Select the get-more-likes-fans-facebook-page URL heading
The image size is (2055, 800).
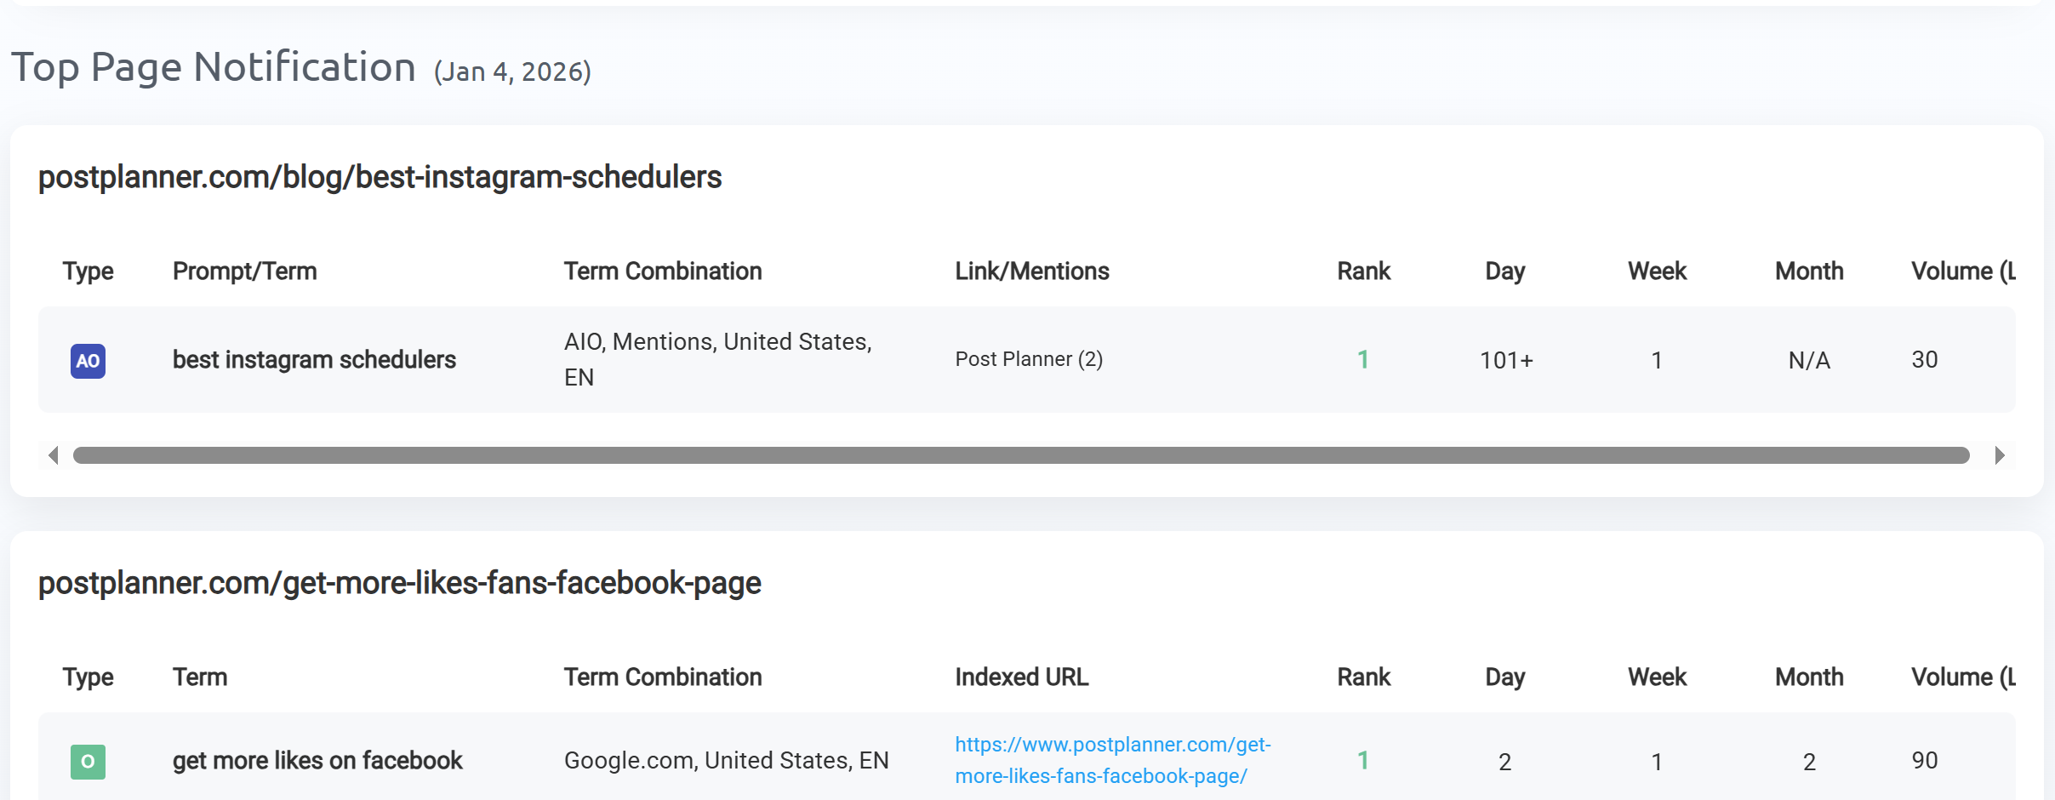point(400,583)
